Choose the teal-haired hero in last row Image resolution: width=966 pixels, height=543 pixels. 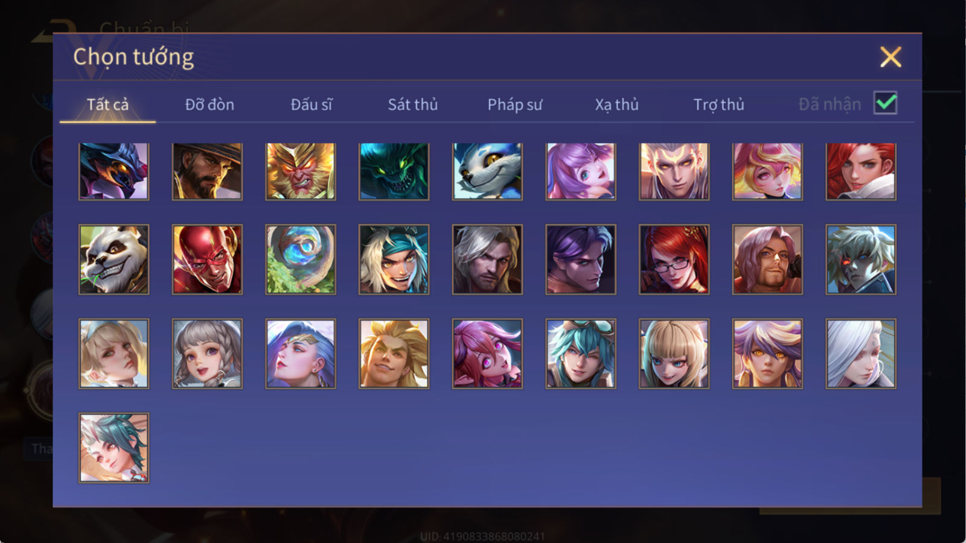[114, 448]
